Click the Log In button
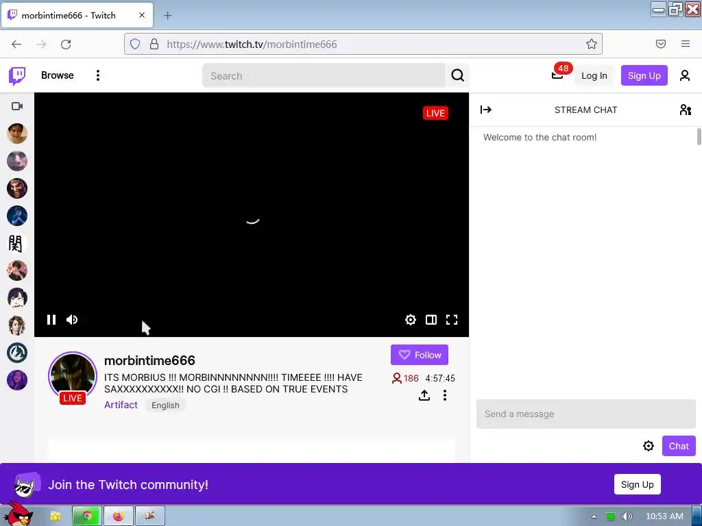This screenshot has height=526, width=702. click(594, 75)
